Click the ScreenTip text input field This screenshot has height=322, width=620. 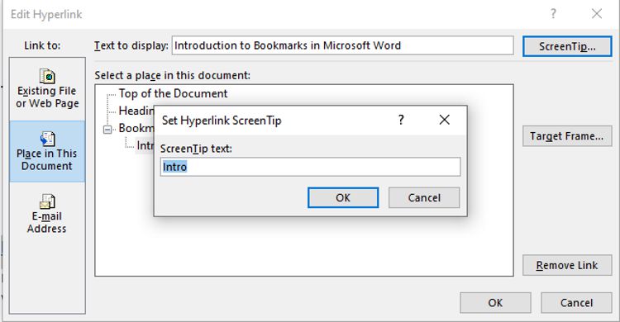[x=310, y=167]
